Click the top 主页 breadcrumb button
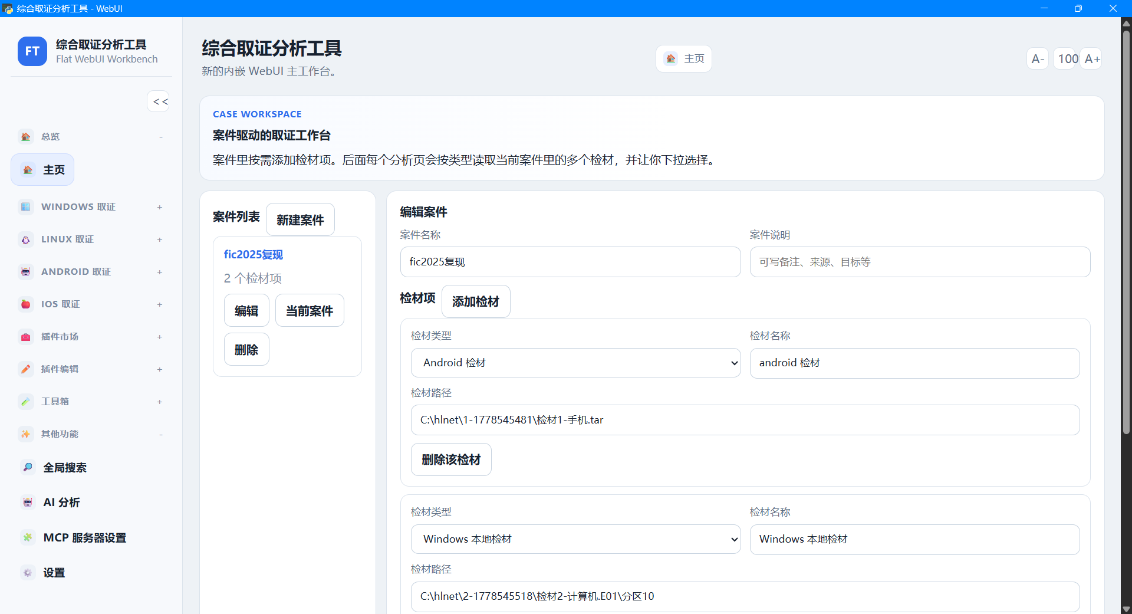Screen dimensions: 1132x614 click(x=684, y=58)
